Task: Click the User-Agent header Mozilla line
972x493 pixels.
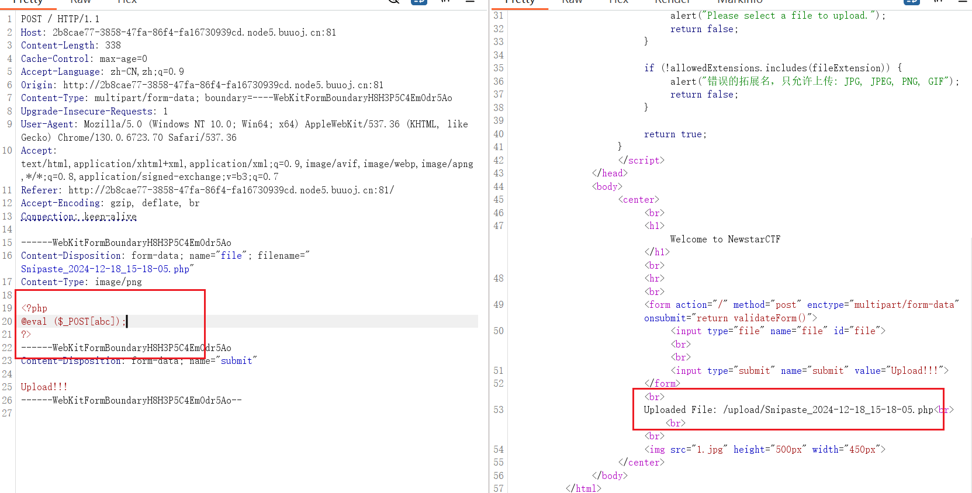Action: click(x=244, y=124)
